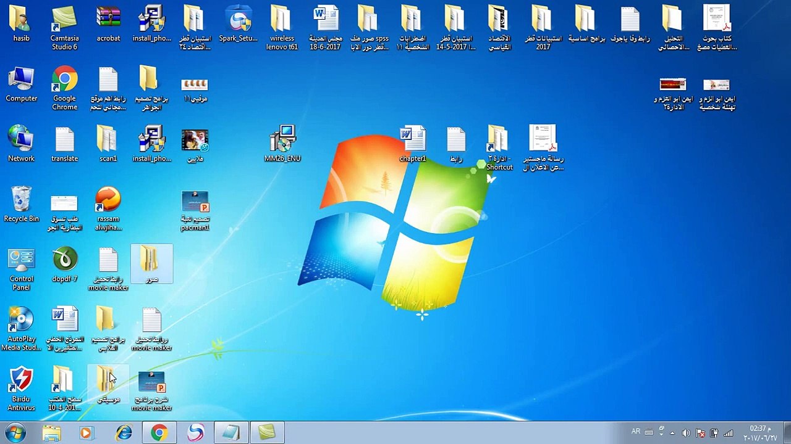Switch to Chrome on the taskbar
The width and height of the screenshot is (791, 444).
(x=159, y=433)
